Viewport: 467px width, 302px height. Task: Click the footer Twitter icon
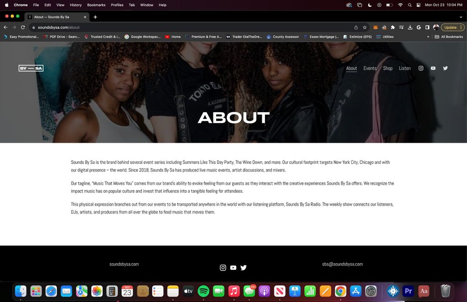[244, 268]
